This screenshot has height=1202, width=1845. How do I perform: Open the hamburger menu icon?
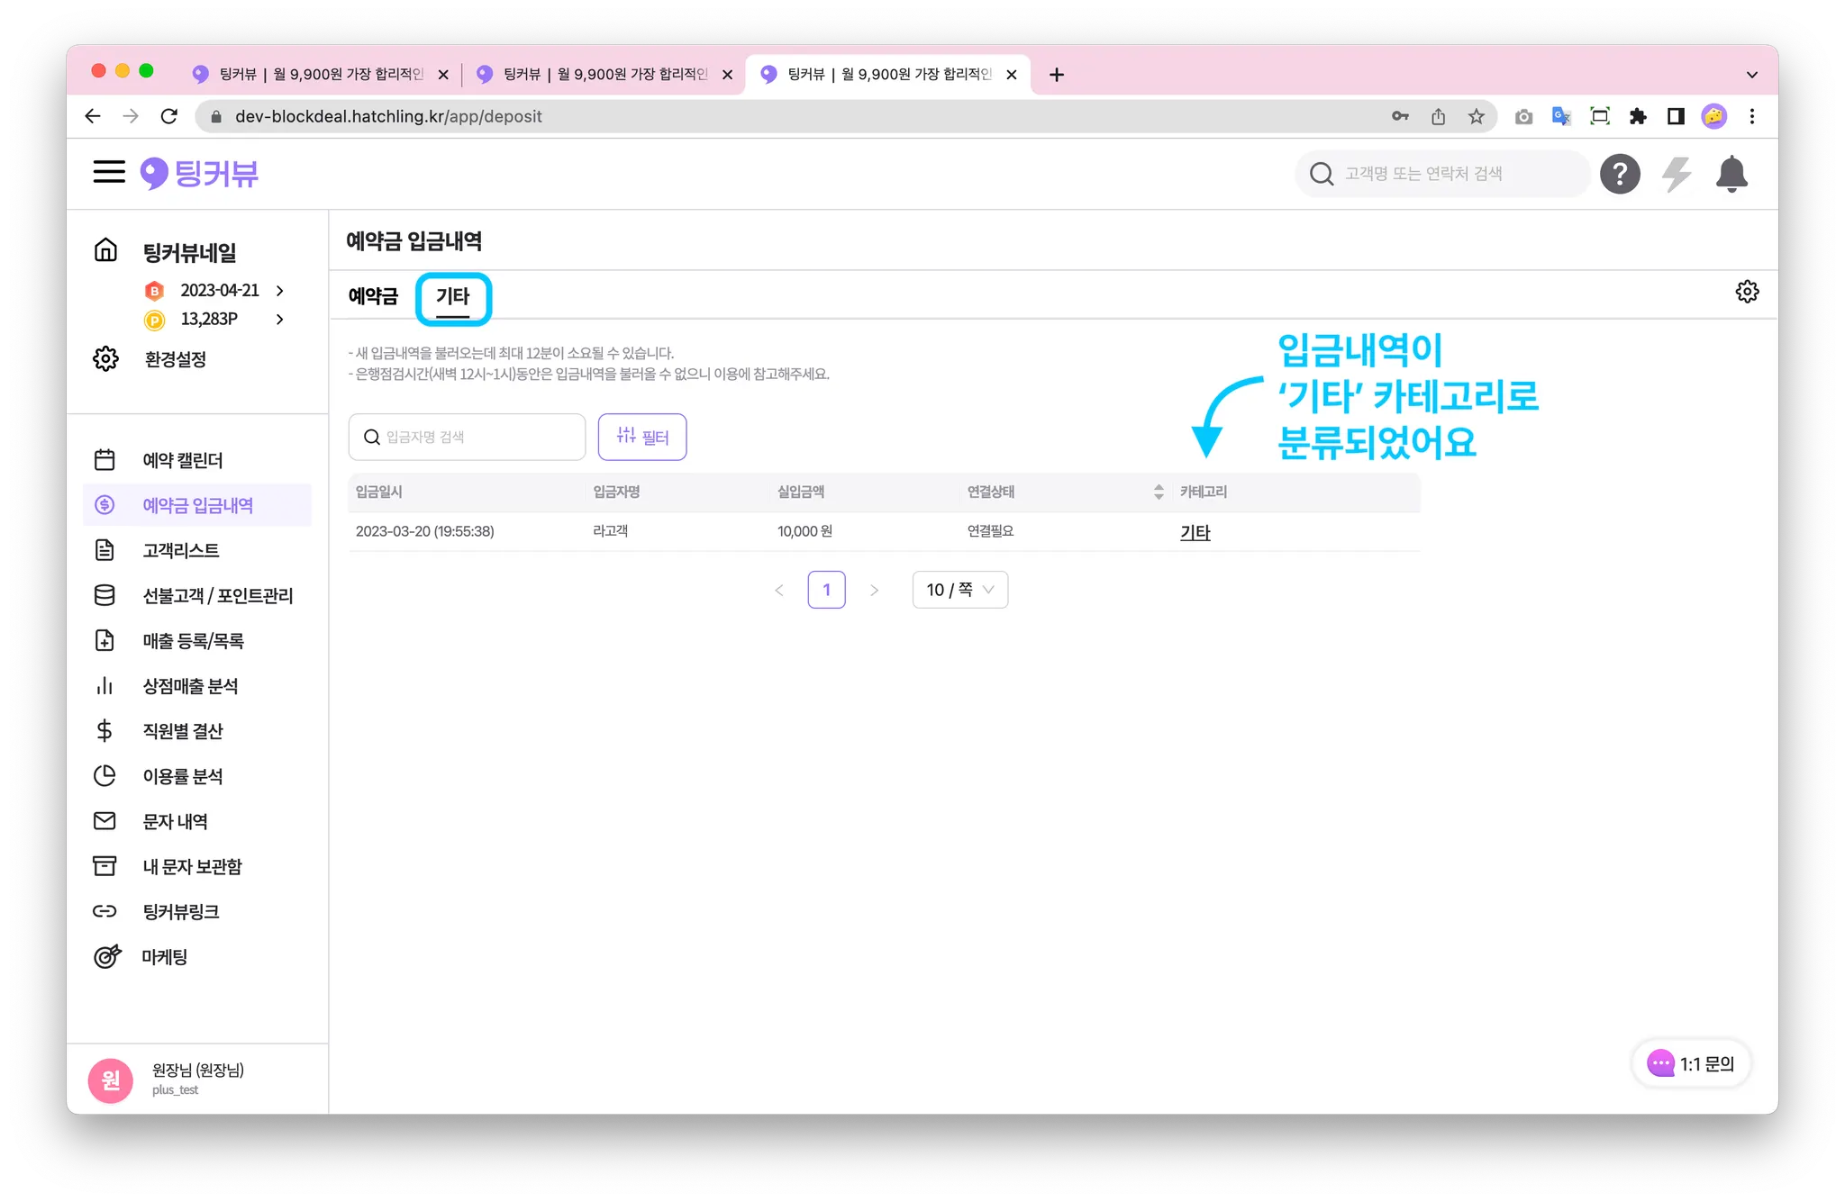[x=109, y=172]
